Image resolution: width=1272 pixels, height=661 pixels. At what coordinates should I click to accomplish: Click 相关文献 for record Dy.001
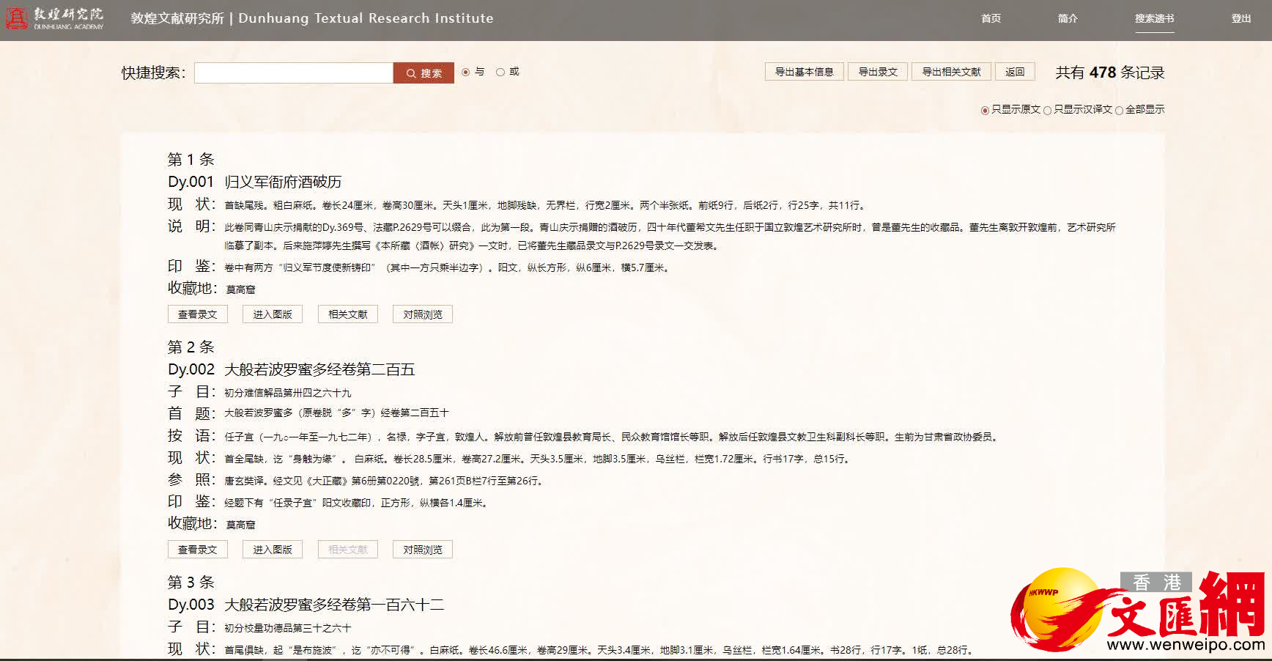tap(348, 314)
